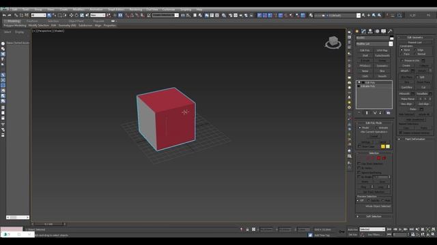Expand the Soft Selection rollout
437x245 pixels.
pos(373,216)
